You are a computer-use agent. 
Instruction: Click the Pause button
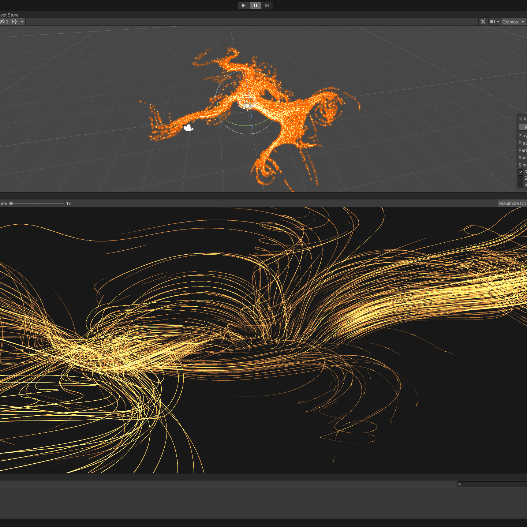click(255, 5)
